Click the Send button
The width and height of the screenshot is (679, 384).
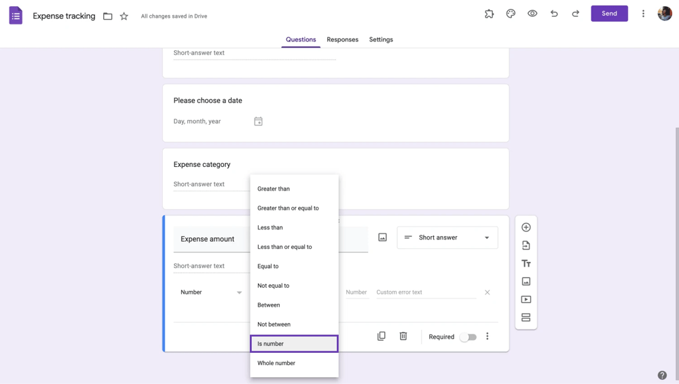pos(609,14)
